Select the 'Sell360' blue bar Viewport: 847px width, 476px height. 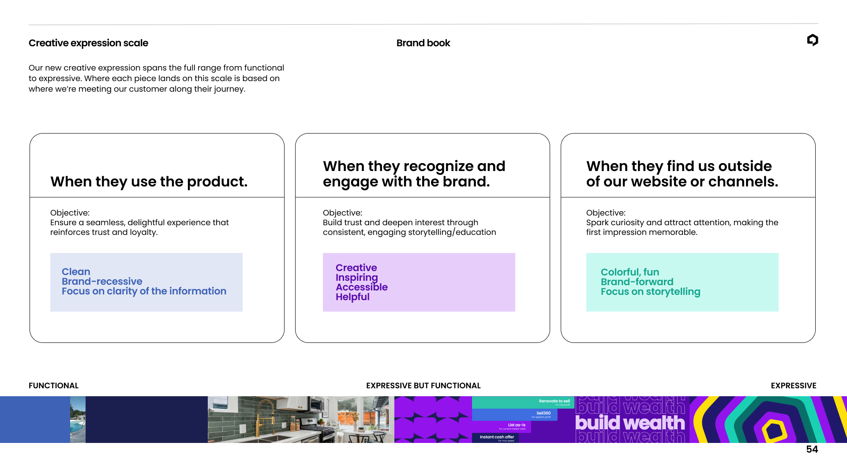(514, 414)
